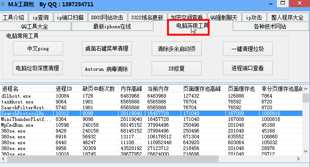This screenshot has height=167, width=310.
Task: Sort by 内存高峰 column header
Action: [132, 89]
